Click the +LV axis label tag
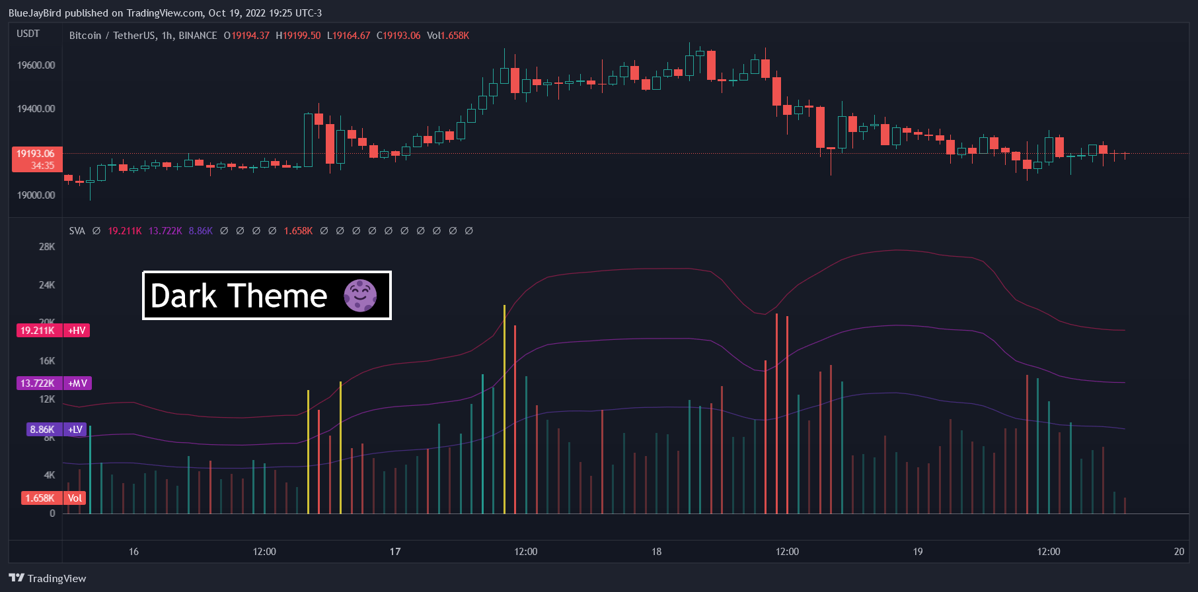Image resolution: width=1198 pixels, height=592 pixels. point(75,430)
